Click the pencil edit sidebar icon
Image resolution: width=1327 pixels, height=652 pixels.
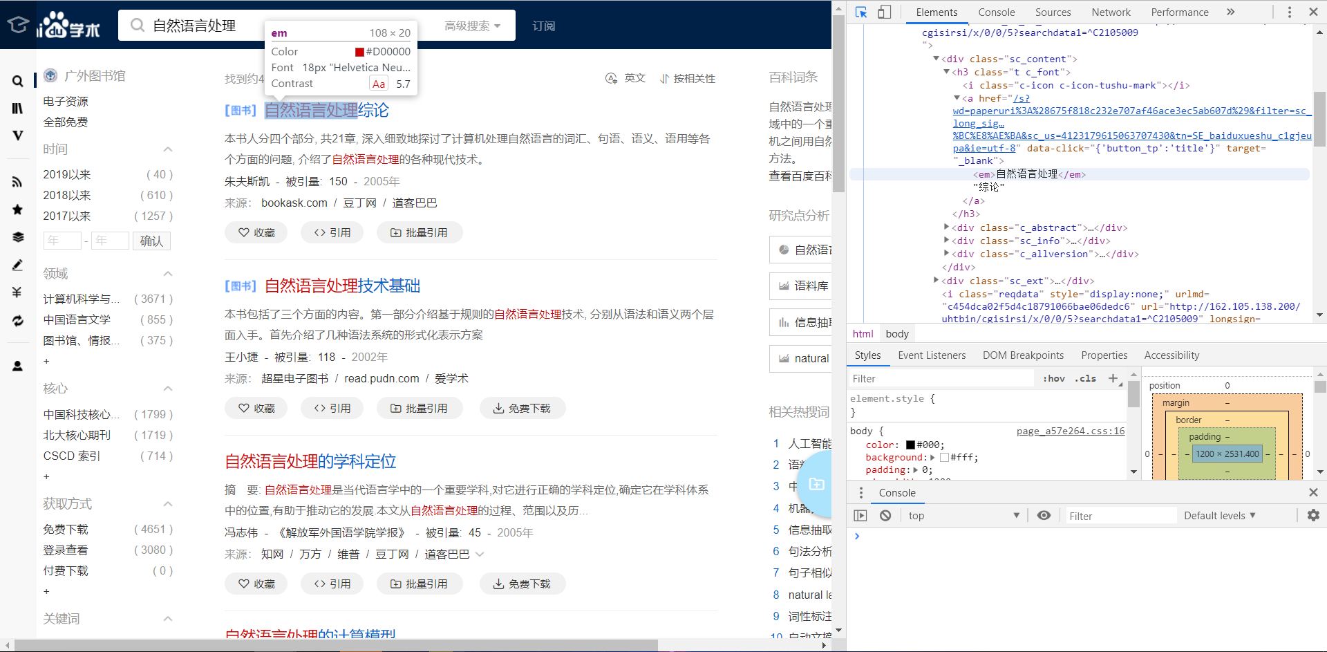tap(18, 265)
